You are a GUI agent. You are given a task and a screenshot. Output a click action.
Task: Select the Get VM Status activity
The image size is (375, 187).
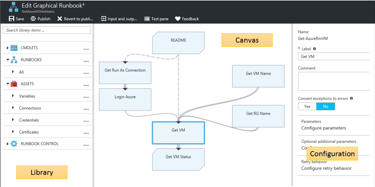[x=178, y=159]
